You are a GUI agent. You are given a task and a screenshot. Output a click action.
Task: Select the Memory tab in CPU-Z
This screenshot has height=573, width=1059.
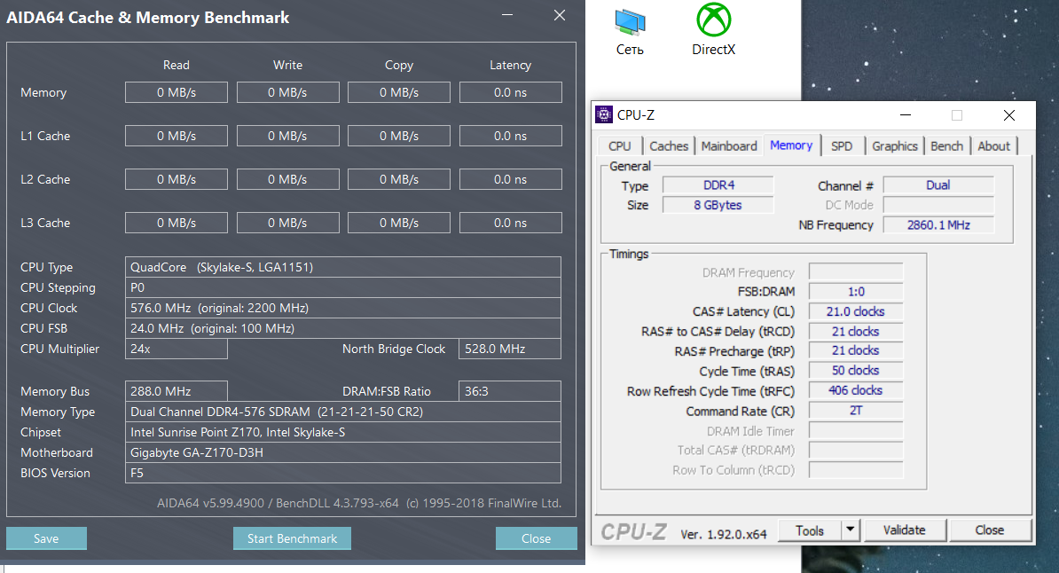pyautogui.click(x=791, y=145)
